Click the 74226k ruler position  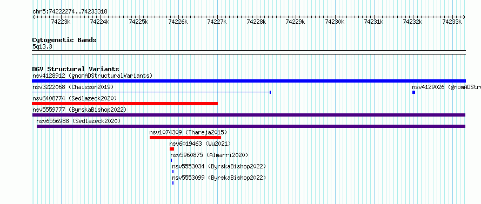[178, 22]
